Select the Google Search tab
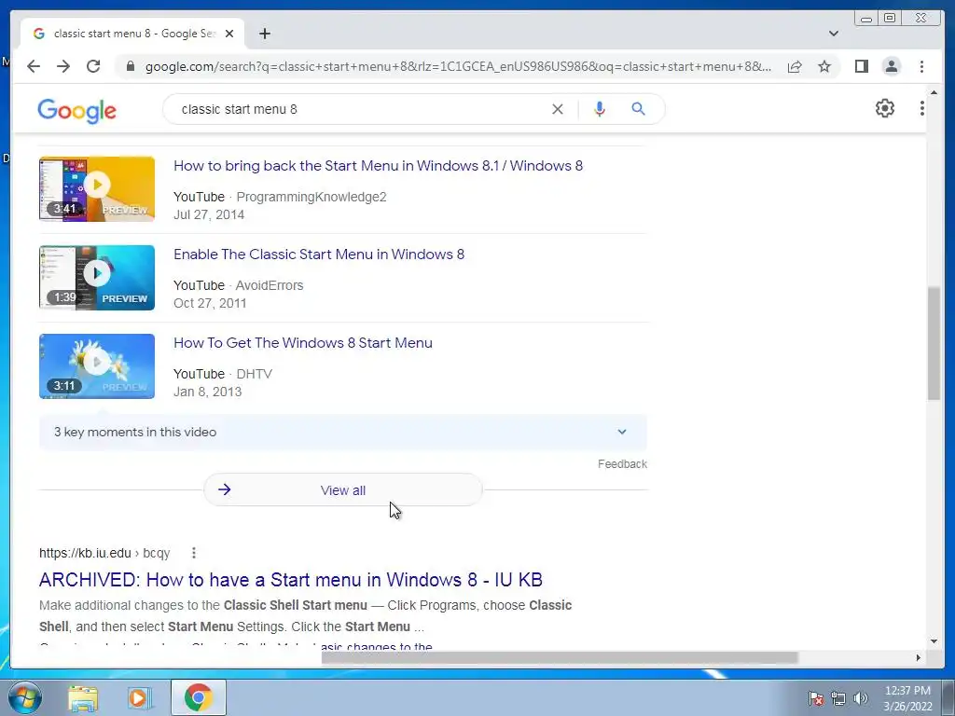 click(x=132, y=34)
